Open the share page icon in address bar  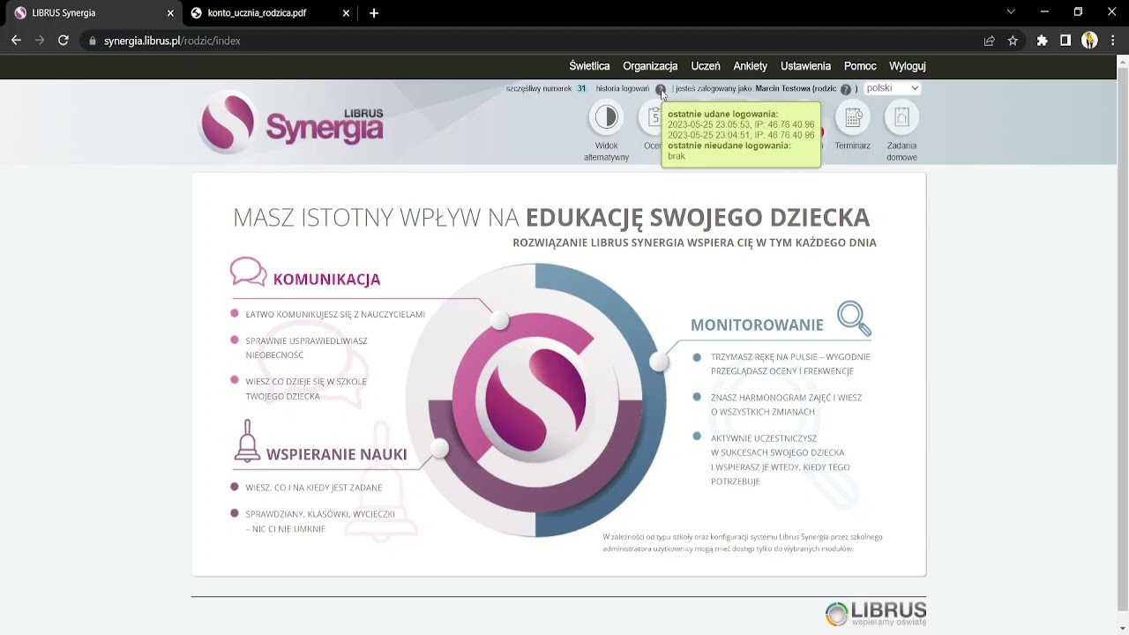(990, 41)
